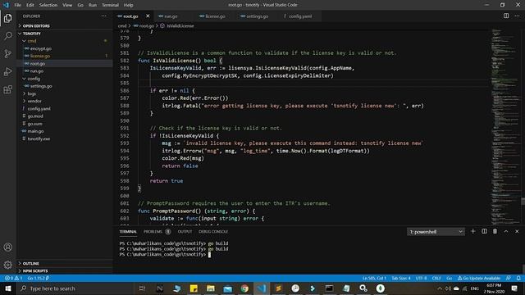Image resolution: width=525 pixels, height=295 pixels.
Task: Change CRLF line ending in status bar
Action: click(x=436, y=278)
